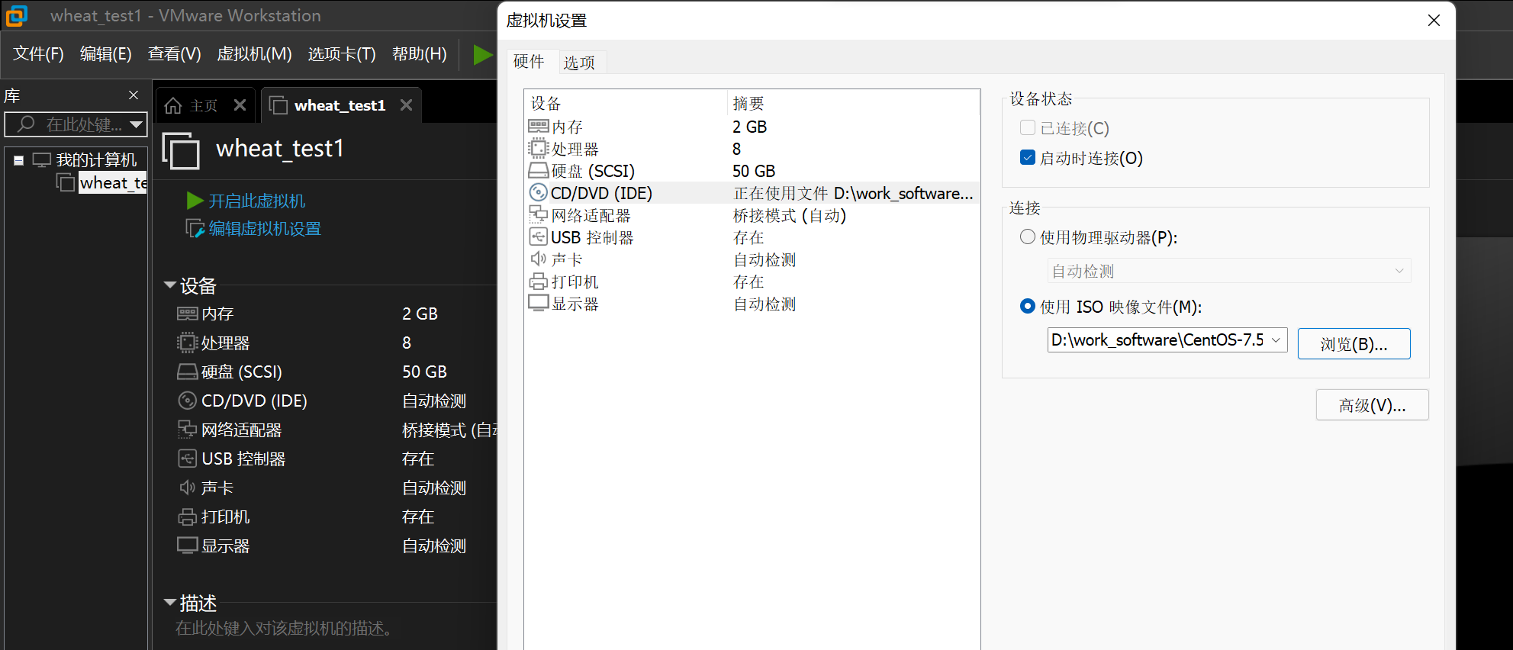Click the search magnifier icon in the library panel
The image size is (1513, 650).
(26, 124)
